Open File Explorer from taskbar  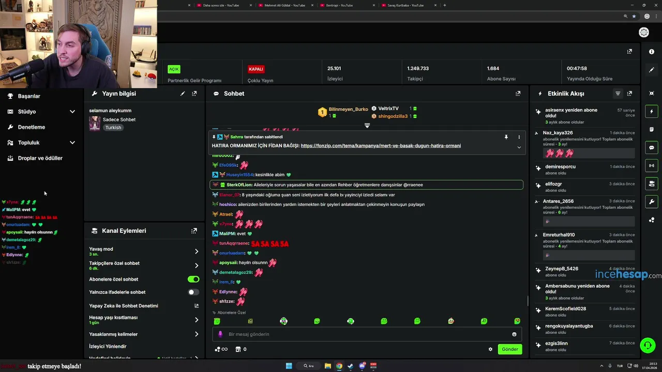point(328,366)
